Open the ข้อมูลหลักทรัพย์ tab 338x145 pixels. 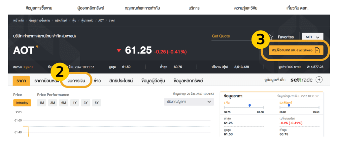pos(188,81)
